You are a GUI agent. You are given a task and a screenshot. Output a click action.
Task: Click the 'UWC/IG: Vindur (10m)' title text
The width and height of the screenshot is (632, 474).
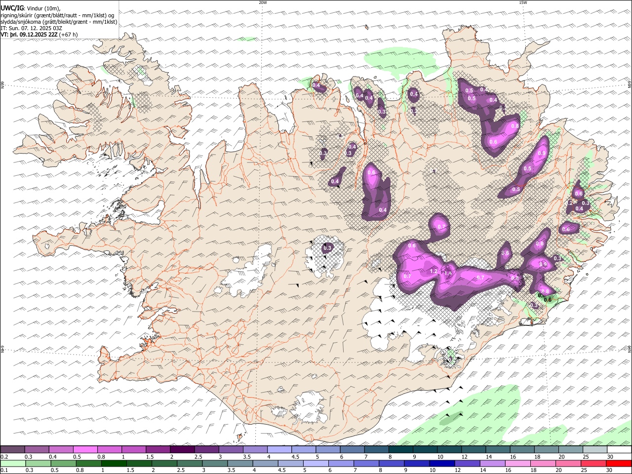click(31, 8)
